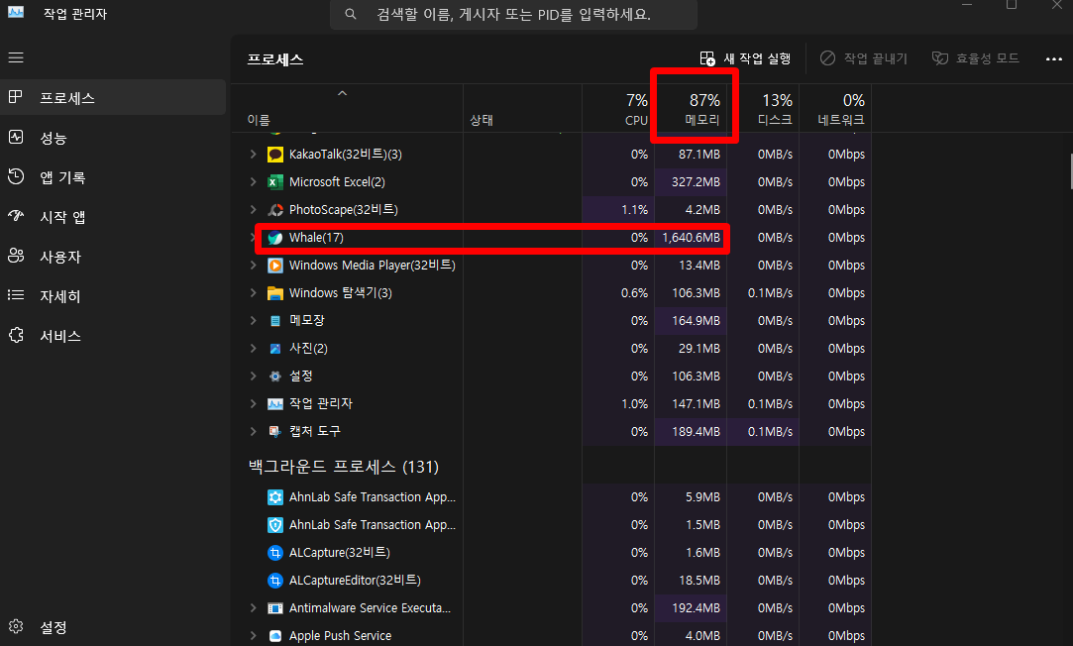Viewport: 1073px width, 646px height.
Task: Click the second AhnLab shield icon
Action: coord(275,525)
